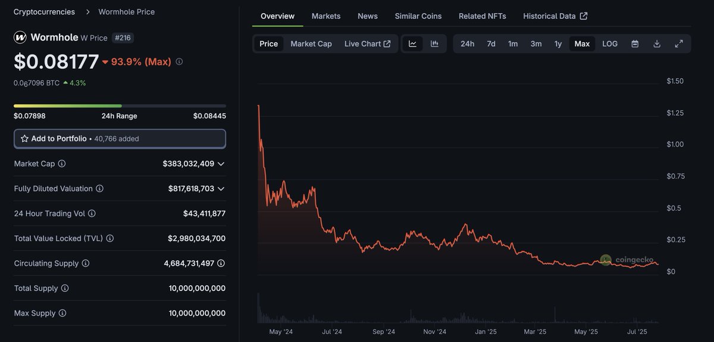Click the $0.08177 price value
714x342 pixels.
coord(57,62)
